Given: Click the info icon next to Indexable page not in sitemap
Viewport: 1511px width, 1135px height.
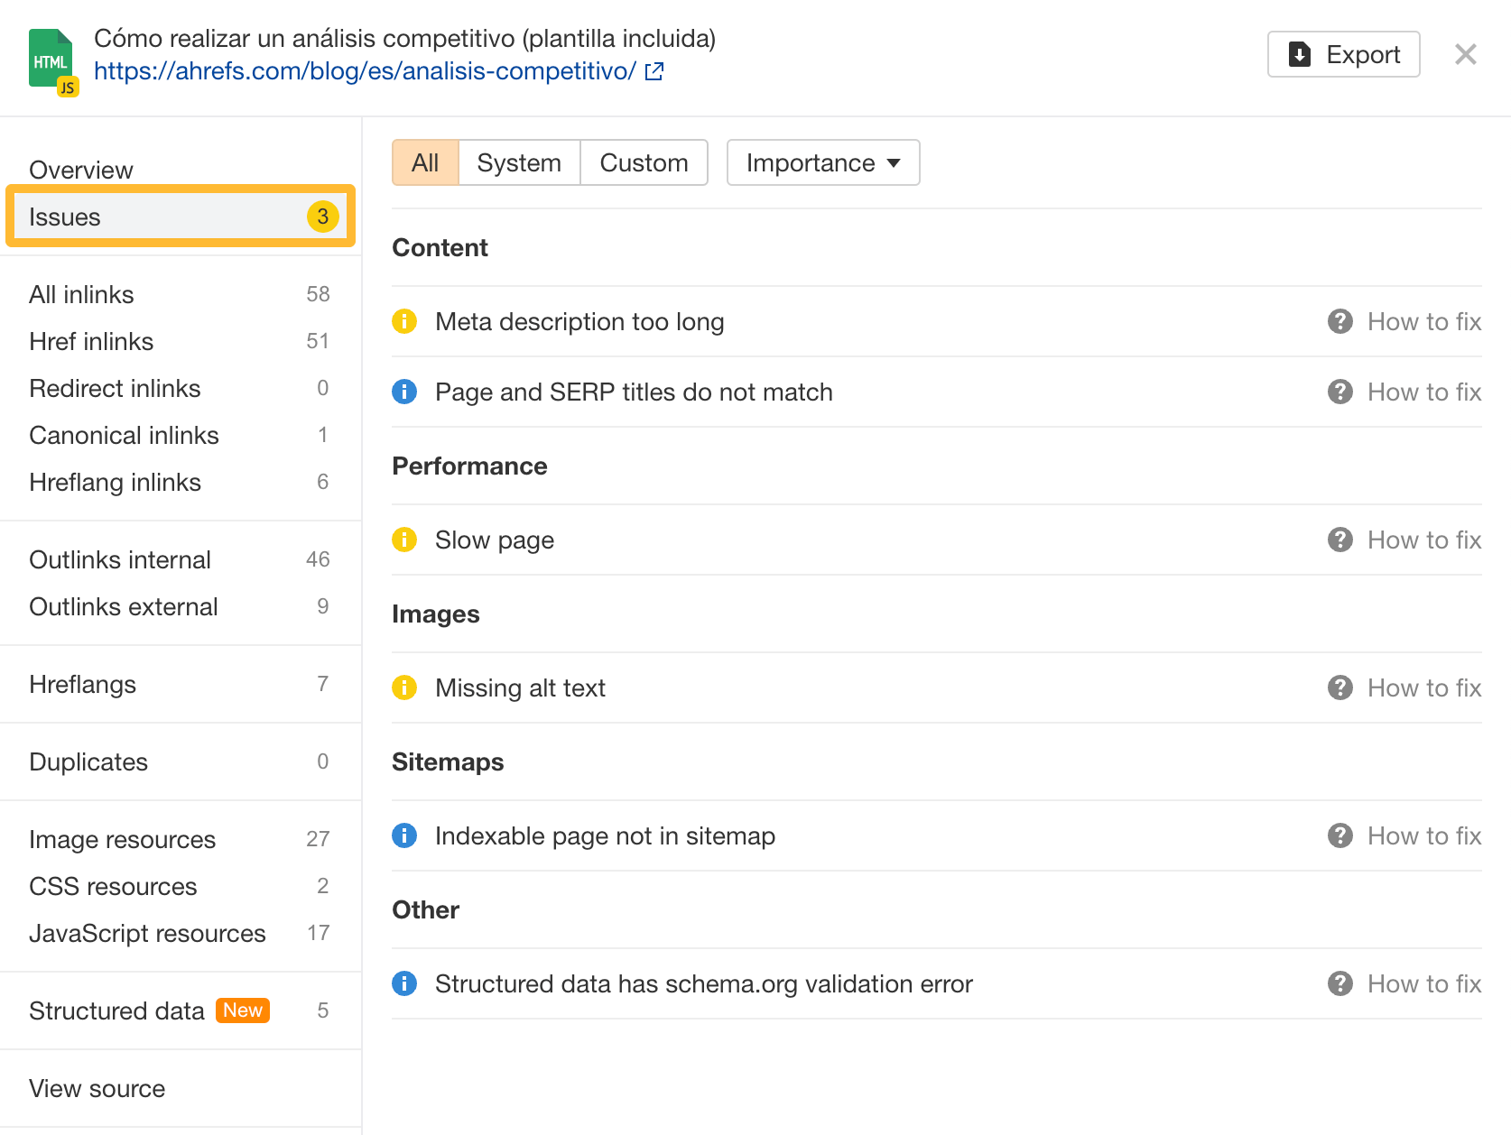Looking at the screenshot, I should click(x=403, y=835).
